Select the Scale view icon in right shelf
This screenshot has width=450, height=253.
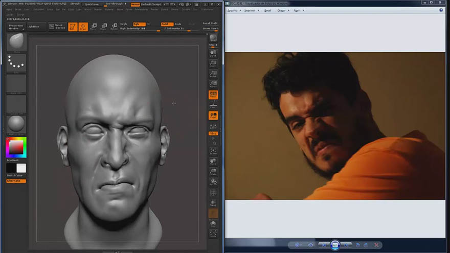coord(213,172)
